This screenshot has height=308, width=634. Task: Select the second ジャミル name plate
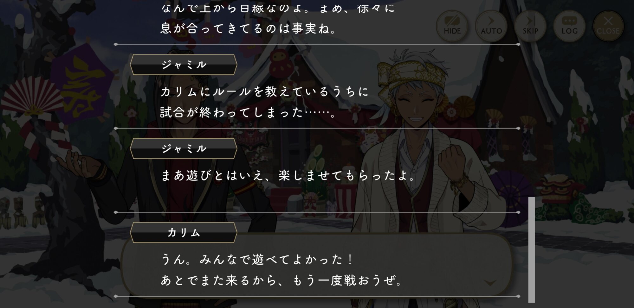tap(184, 148)
